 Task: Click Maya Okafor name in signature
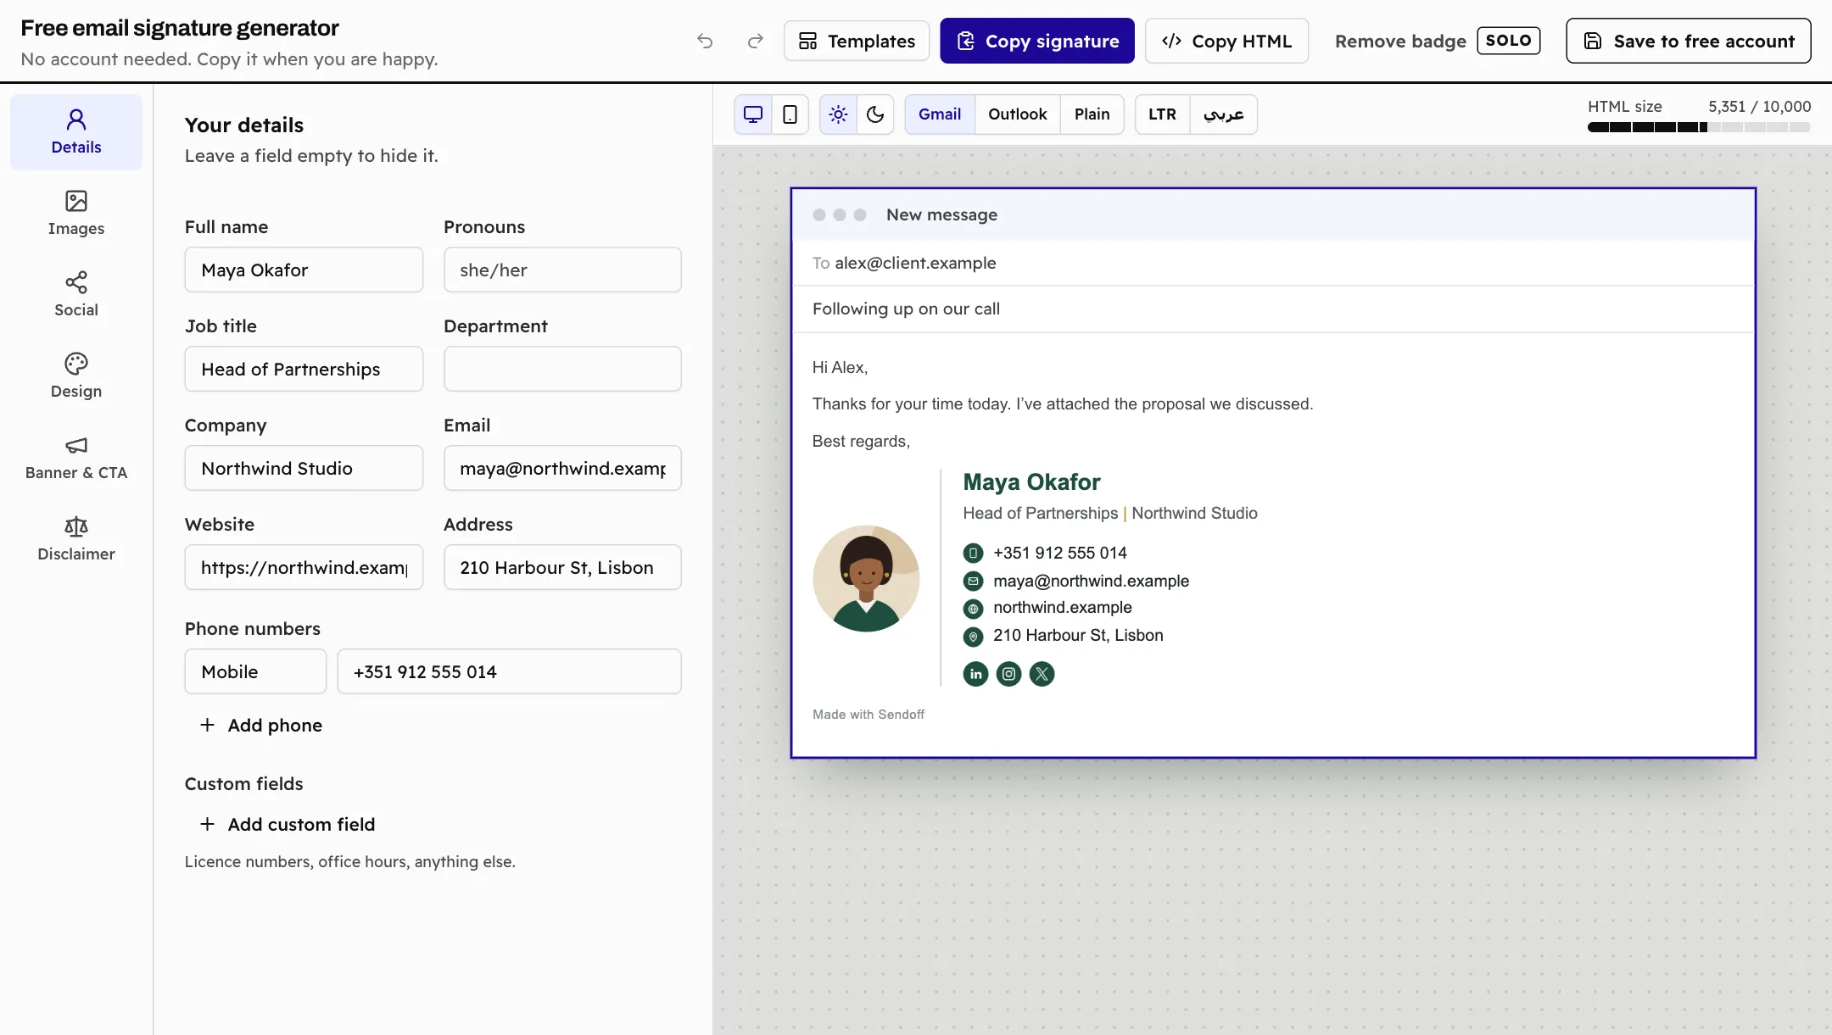click(x=1031, y=482)
